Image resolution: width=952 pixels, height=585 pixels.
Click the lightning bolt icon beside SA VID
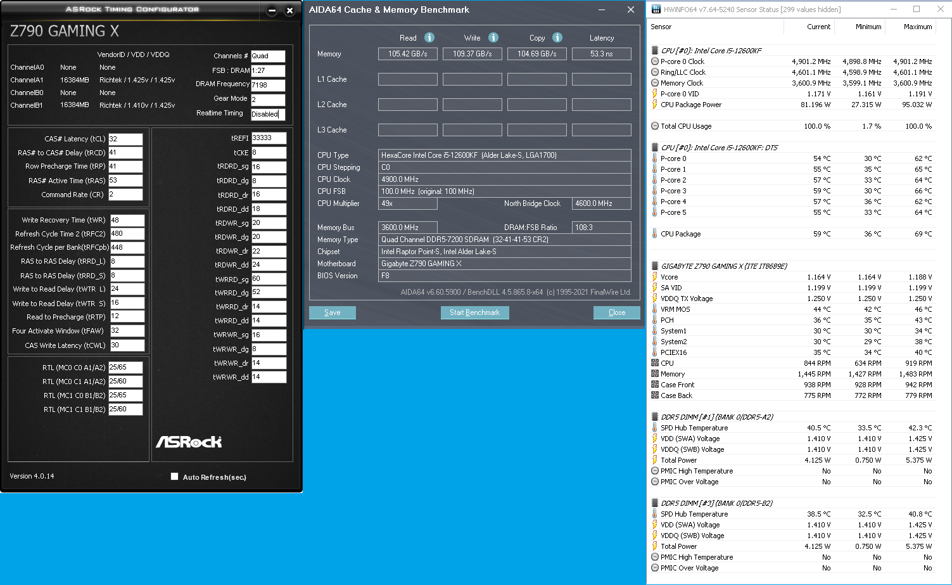coord(655,288)
